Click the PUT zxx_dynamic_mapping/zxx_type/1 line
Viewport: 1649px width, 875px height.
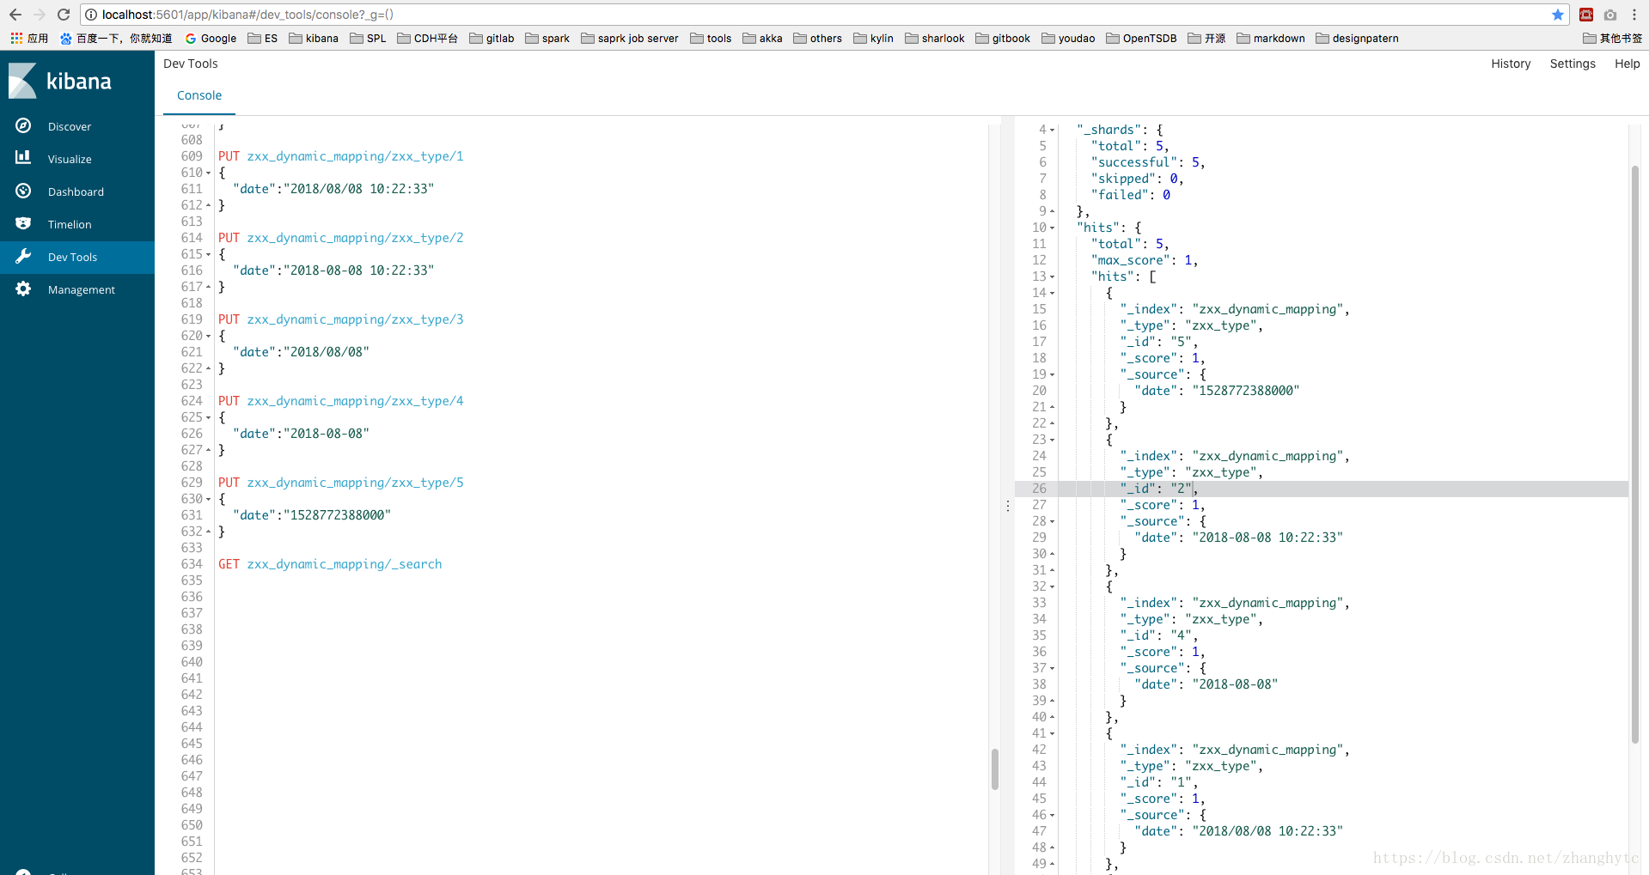coord(340,156)
